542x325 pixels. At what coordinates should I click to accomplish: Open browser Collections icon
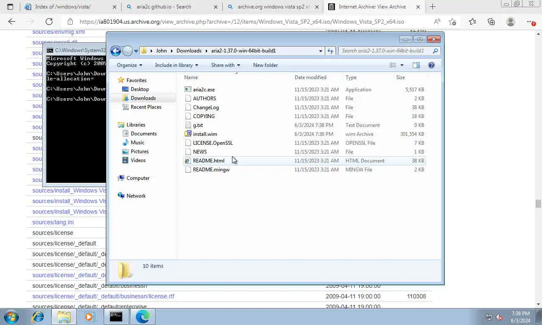491,22
